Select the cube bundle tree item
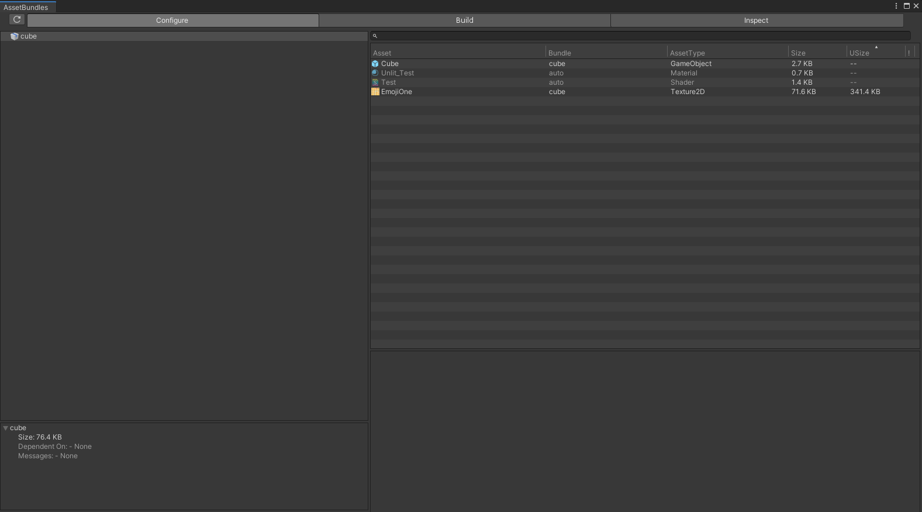The image size is (922, 512). coord(29,36)
